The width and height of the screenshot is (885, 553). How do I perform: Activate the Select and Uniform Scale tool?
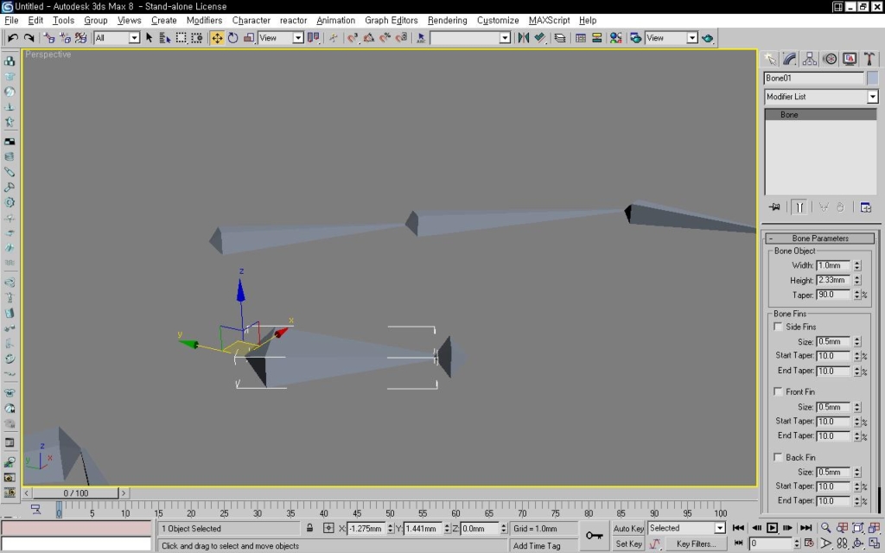click(x=248, y=38)
